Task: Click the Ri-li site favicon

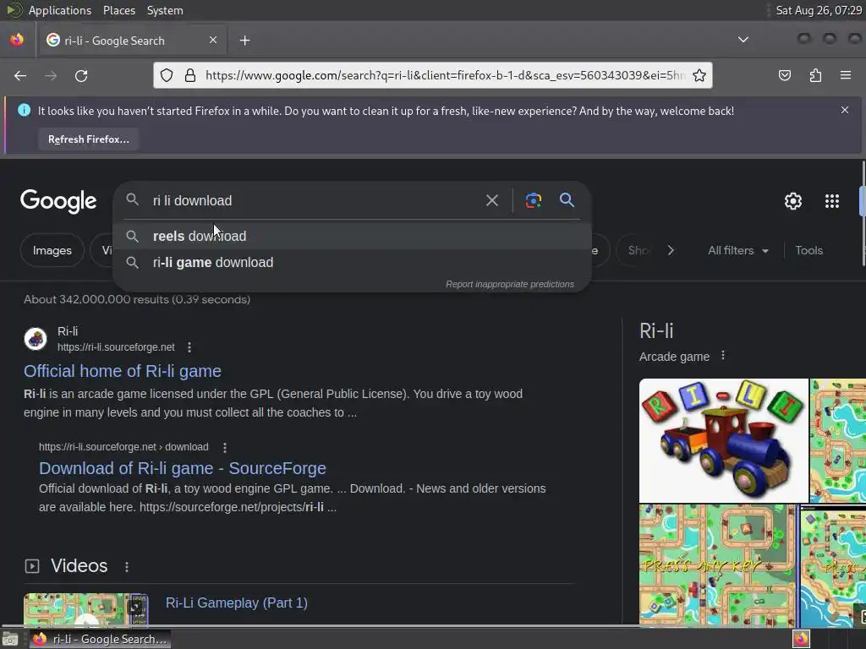Action: (36, 339)
